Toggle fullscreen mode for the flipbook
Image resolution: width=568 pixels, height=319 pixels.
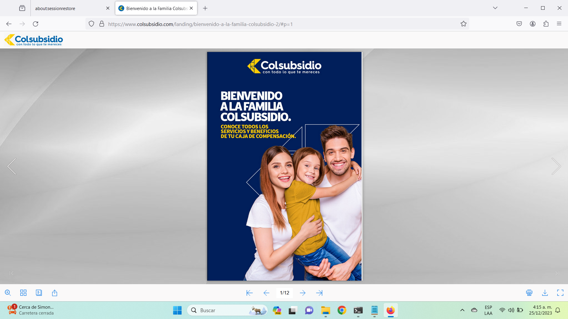[x=560, y=293]
